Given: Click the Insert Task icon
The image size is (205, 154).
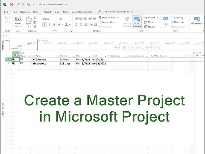Looking at the screenshot, I should [166, 18].
